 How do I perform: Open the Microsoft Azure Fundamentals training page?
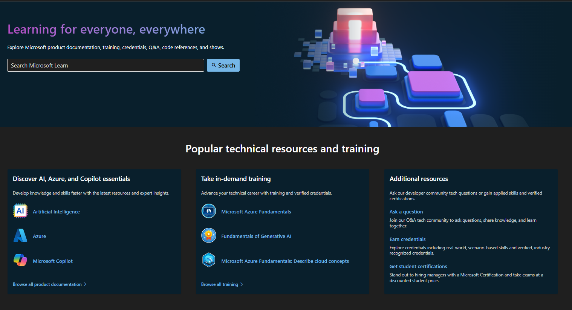pos(256,212)
